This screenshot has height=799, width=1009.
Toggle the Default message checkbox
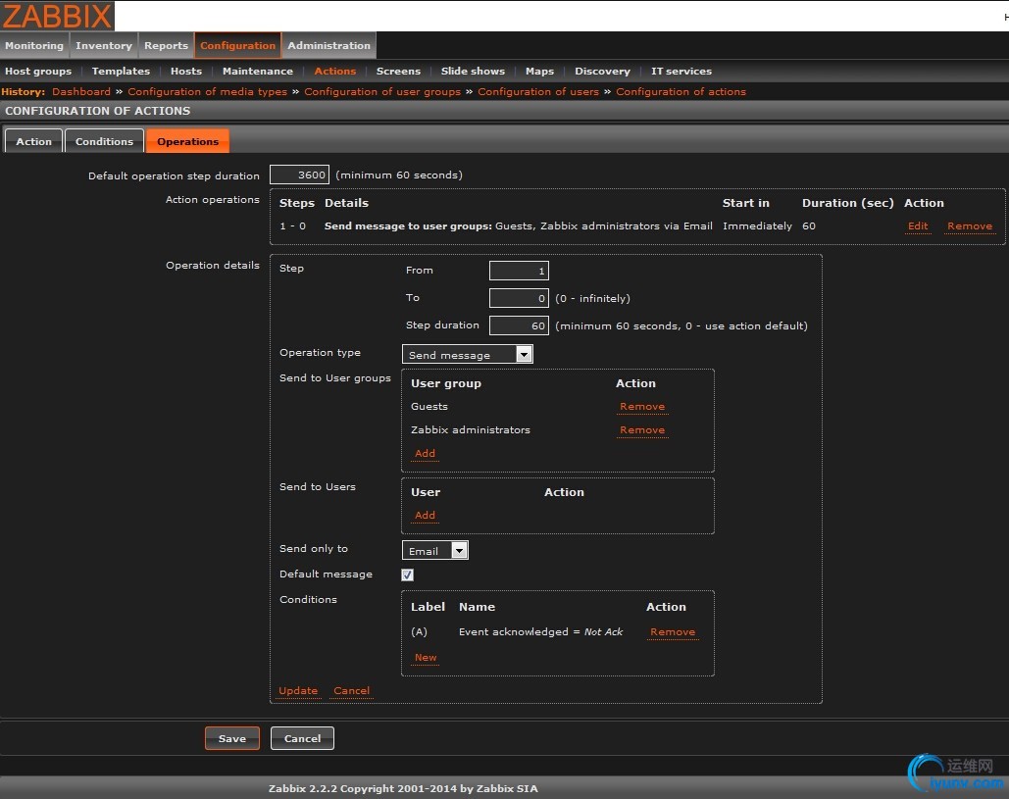(407, 574)
